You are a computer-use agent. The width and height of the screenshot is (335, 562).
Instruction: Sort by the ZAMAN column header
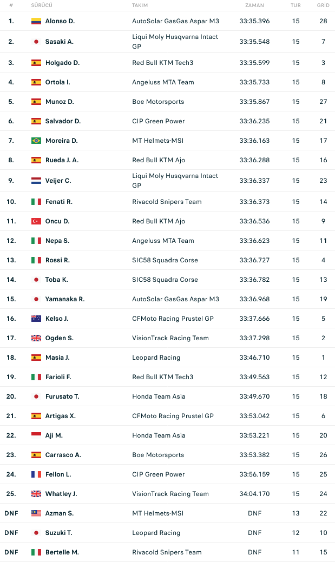pos(255,5)
